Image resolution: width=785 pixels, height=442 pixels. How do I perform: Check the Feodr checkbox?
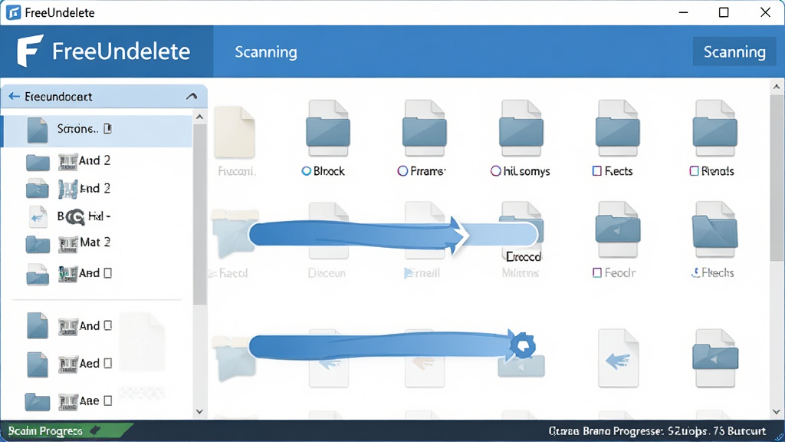[596, 272]
